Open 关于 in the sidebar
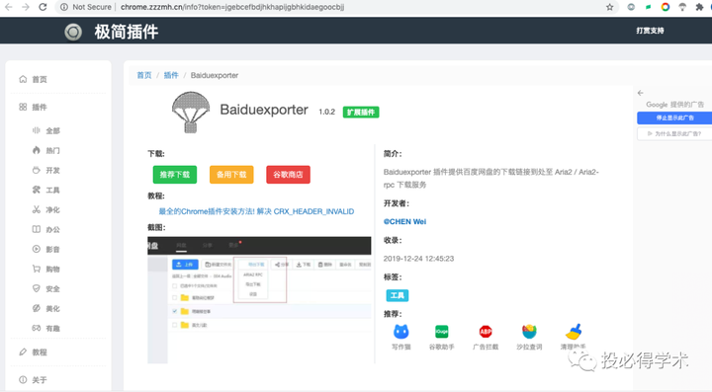Viewport: 712px width, 392px height. [x=34, y=380]
